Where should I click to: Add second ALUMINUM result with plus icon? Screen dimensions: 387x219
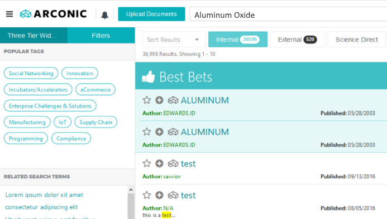(159, 132)
